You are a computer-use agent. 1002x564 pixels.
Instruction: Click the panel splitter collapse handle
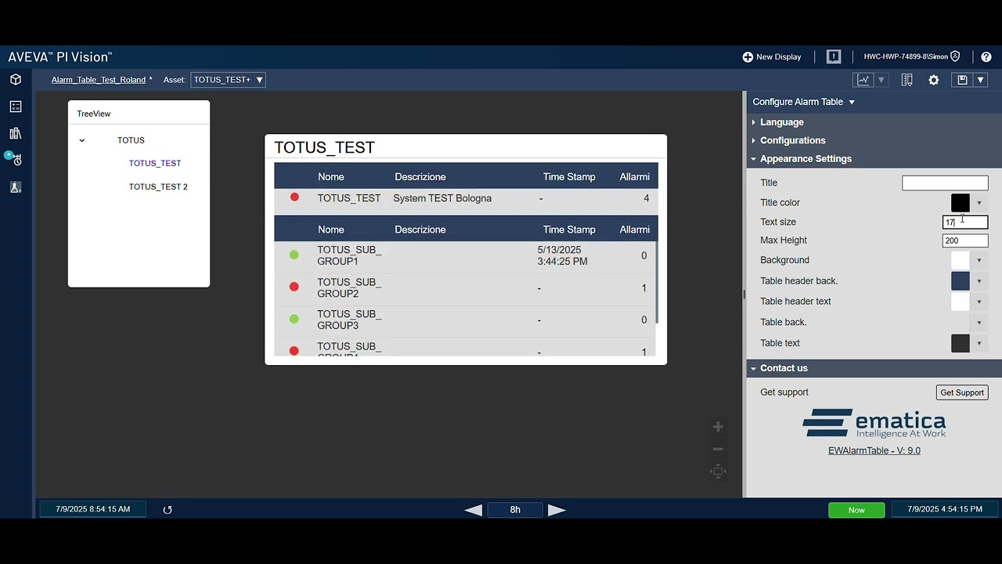pos(744,295)
